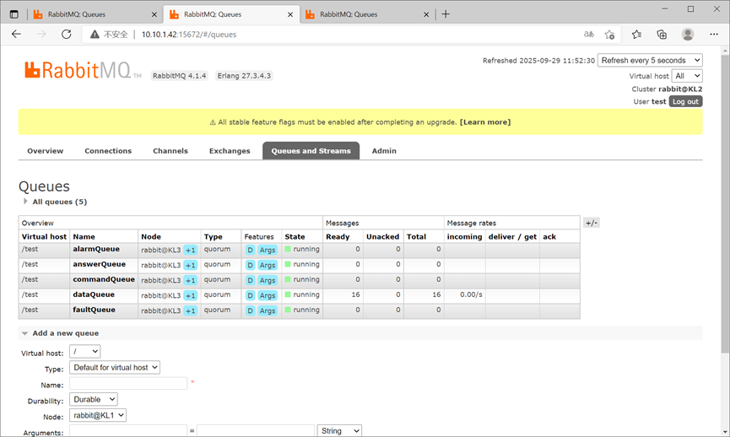Open the browser Collections icon
Image resolution: width=730 pixels, height=437 pixels.
pyautogui.click(x=662, y=35)
